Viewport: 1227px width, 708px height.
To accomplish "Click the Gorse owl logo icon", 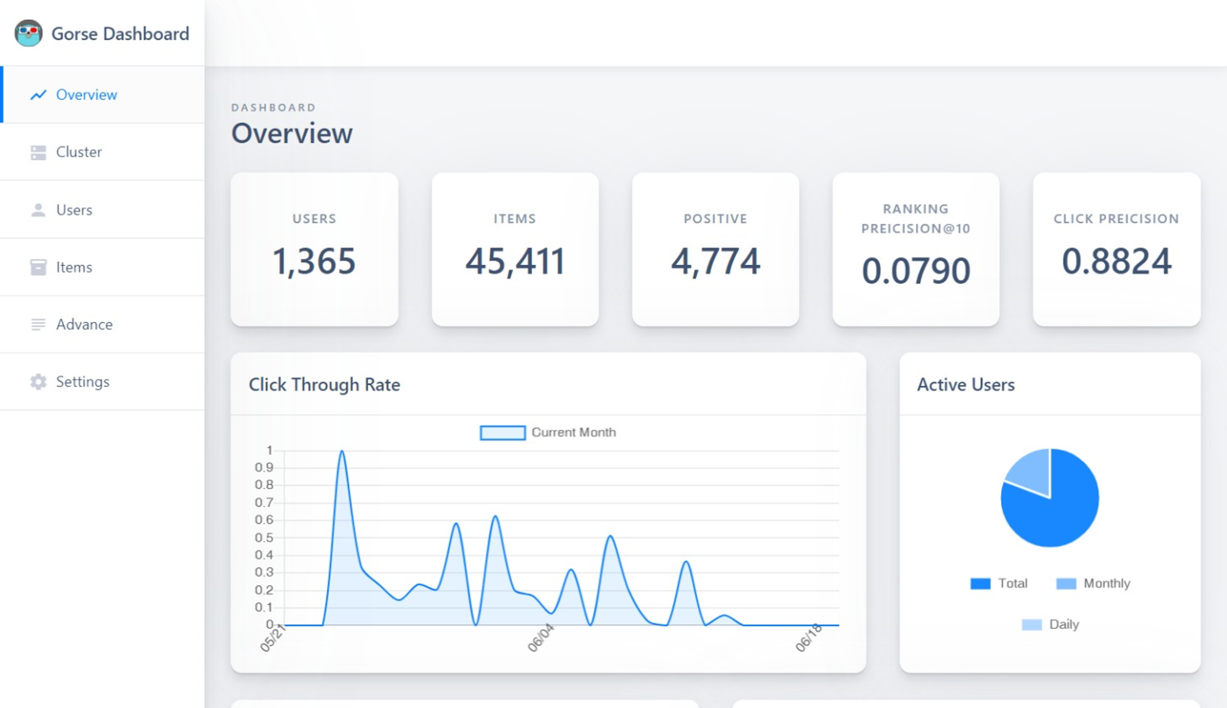I will click(x=29, y=33).
